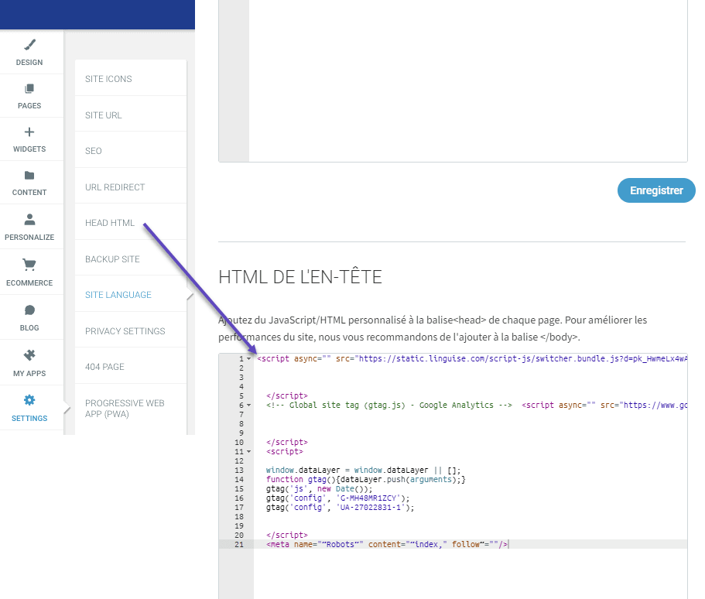Click the SETTINGS label in sidebar

coord(29,418)
